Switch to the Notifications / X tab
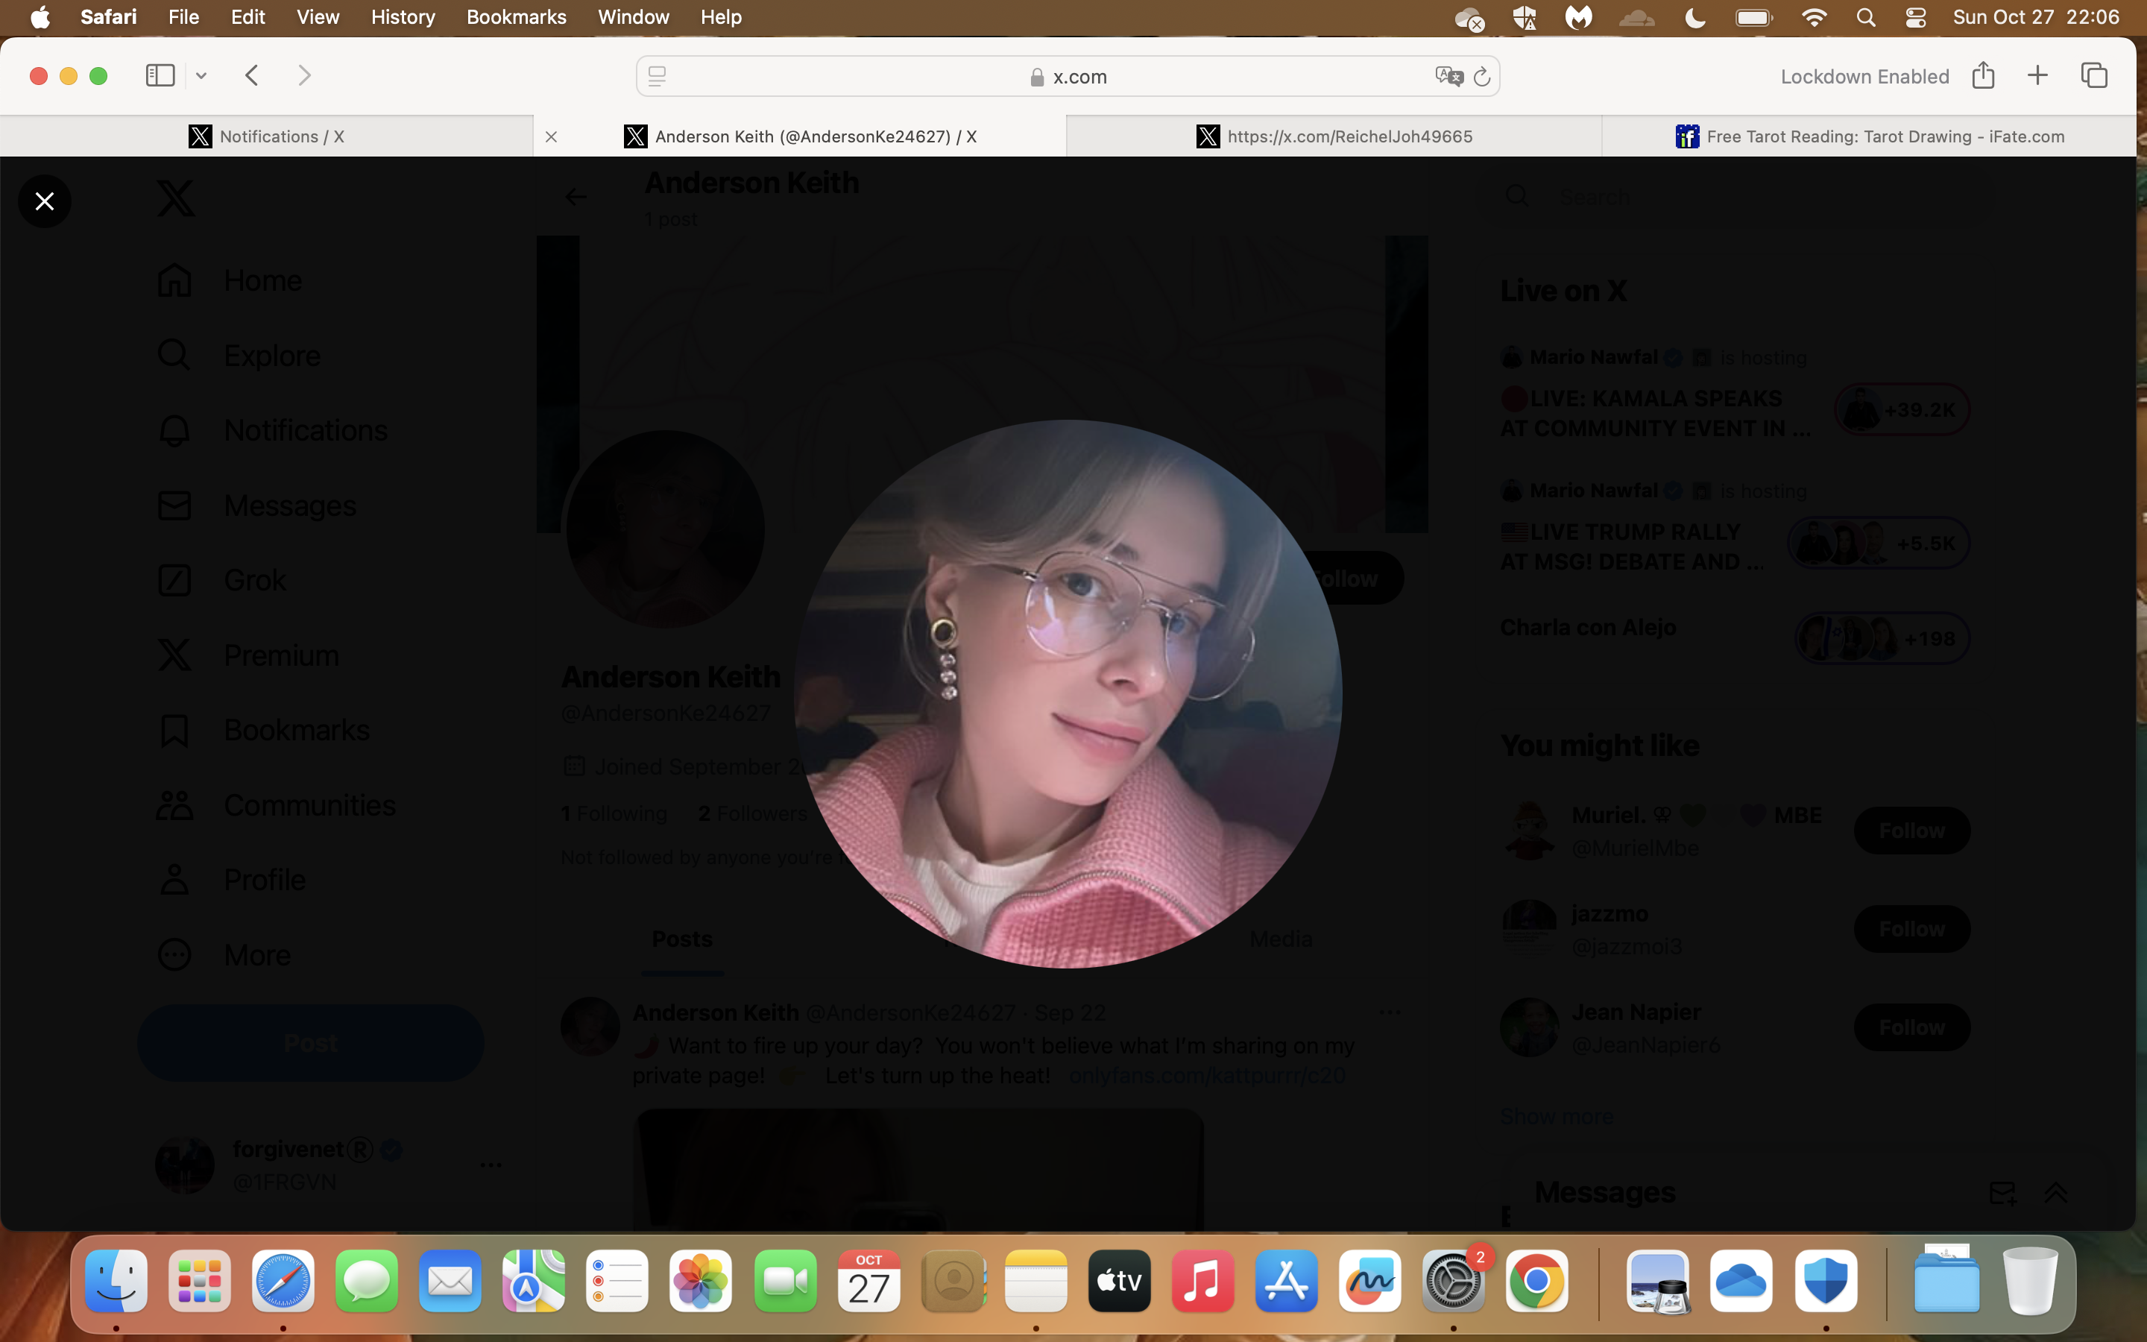This screenshot has height=1342, width=2147. click(266, 136)
